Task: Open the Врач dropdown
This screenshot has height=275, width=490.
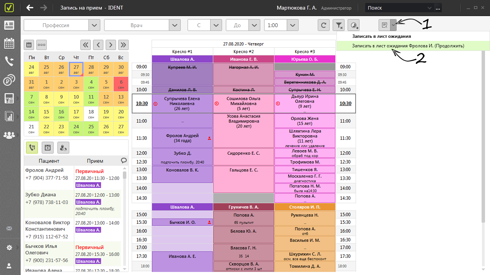Action: (175, 25)
